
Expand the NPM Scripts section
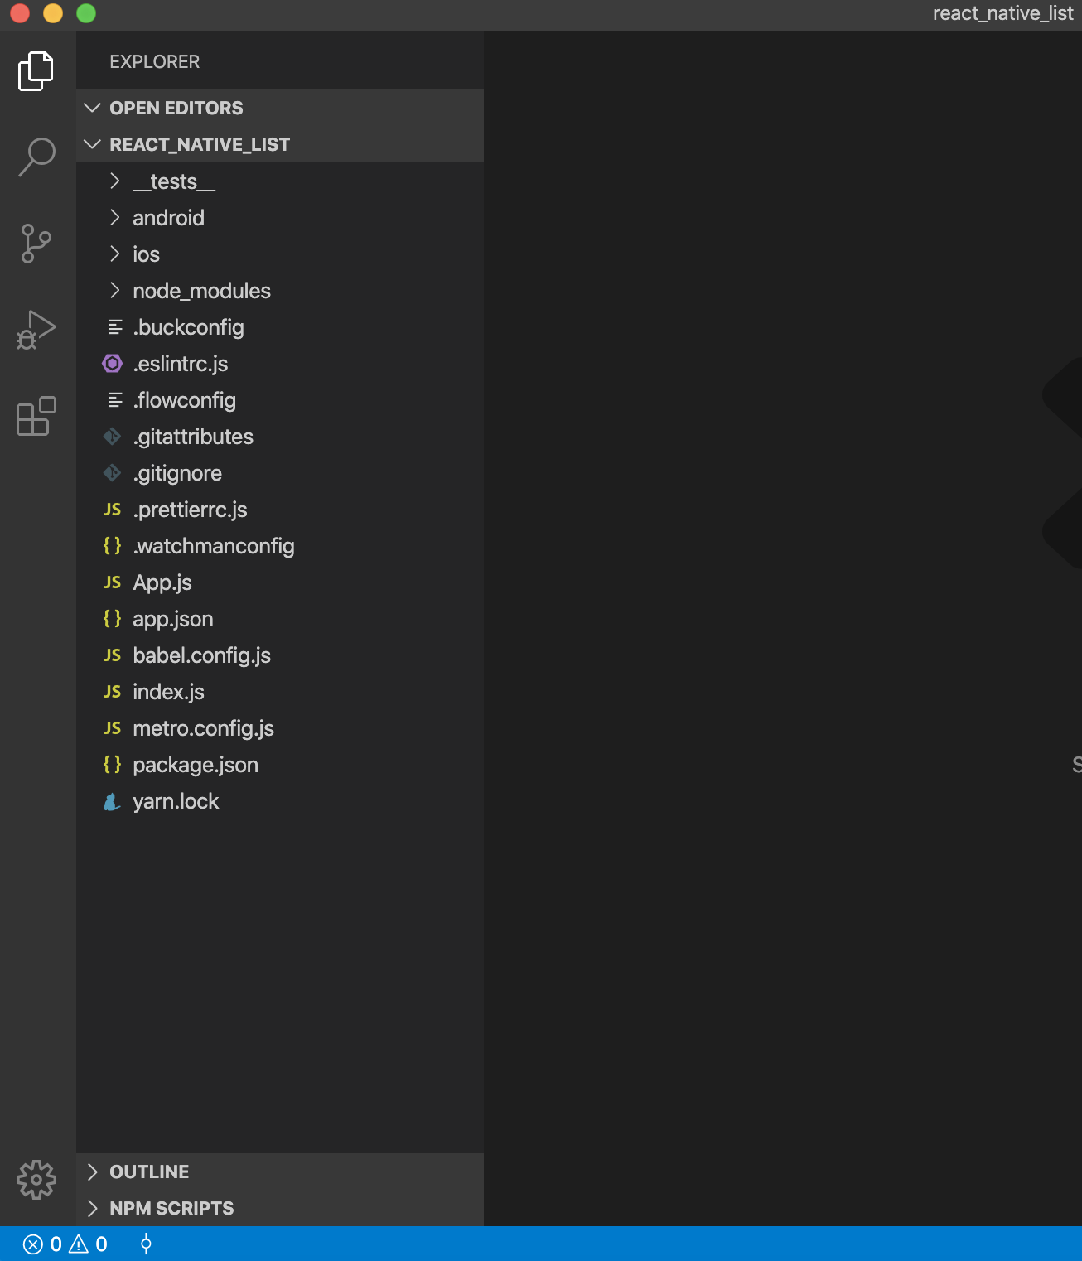click(280, 1208)
